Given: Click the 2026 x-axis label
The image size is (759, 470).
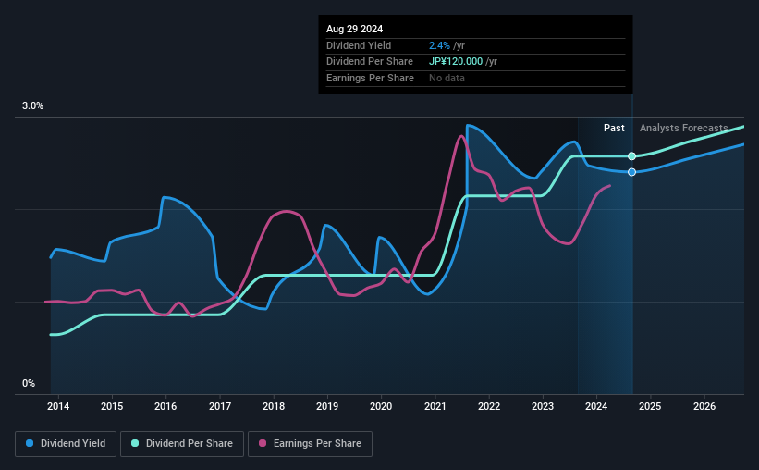Looking at the screenshot, I should pos(704,406).
